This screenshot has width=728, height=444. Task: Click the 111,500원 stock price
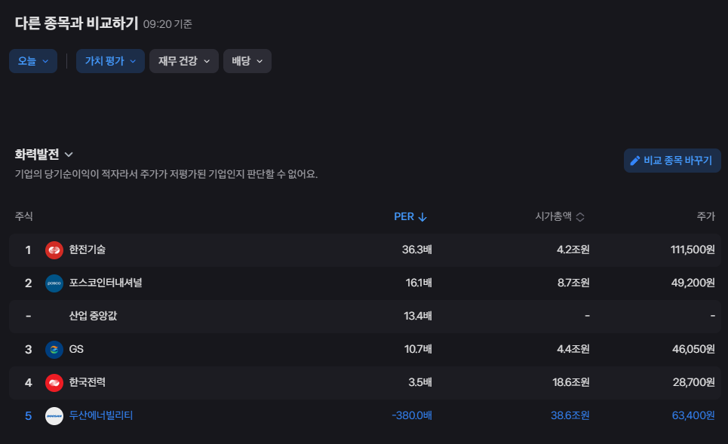[693, 250]
